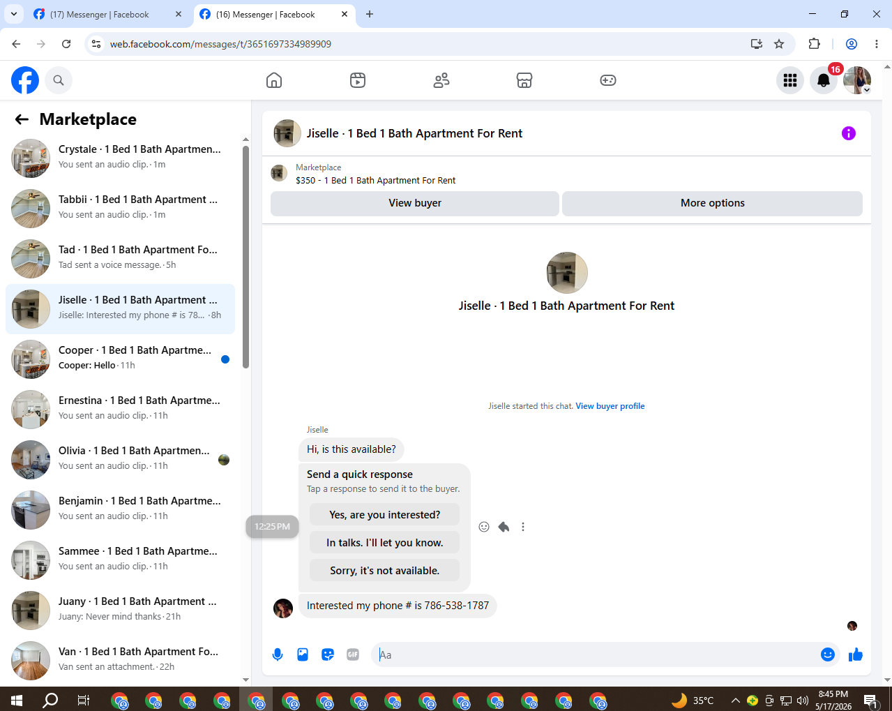The width and height of the screenshot is (892, 711).
Task: Focus the Aa message input field
Action: coord(596,654)
